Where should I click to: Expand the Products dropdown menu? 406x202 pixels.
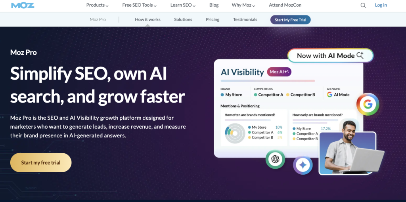[98, 5]
